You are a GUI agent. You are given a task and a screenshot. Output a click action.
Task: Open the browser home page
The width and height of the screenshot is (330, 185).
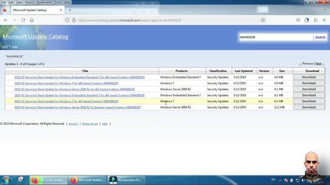[x=32, y=20]
